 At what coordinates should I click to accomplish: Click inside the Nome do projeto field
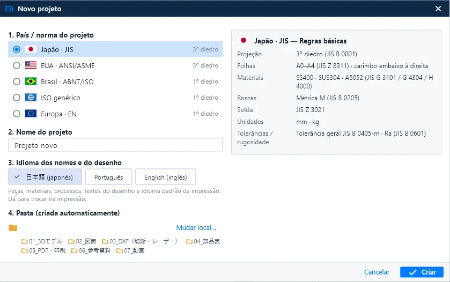pos(115,145)
